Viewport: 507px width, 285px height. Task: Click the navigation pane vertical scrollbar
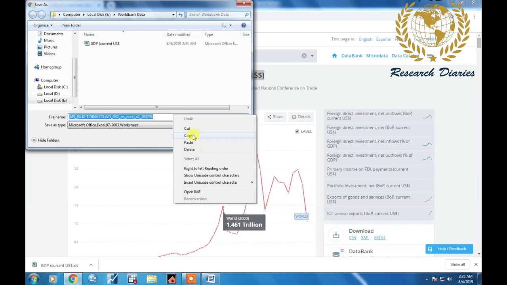click(x=75, y=77)
